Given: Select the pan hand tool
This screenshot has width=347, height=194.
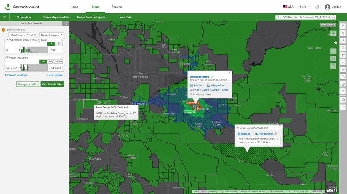Looking at the screenshot, I should [x=343, y=33].
